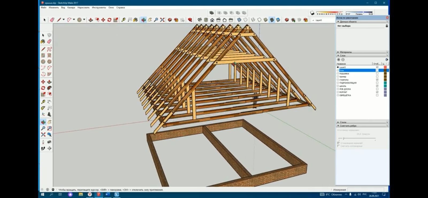Open the Камера menu

(x=71, y=8)
